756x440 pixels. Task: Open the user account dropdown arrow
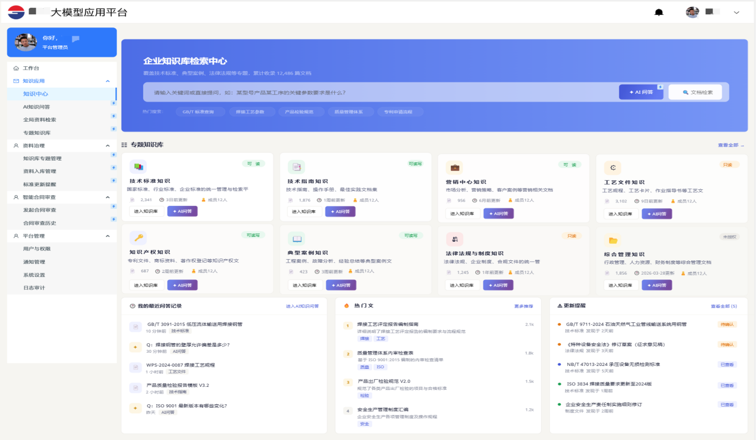pos(736,13)
